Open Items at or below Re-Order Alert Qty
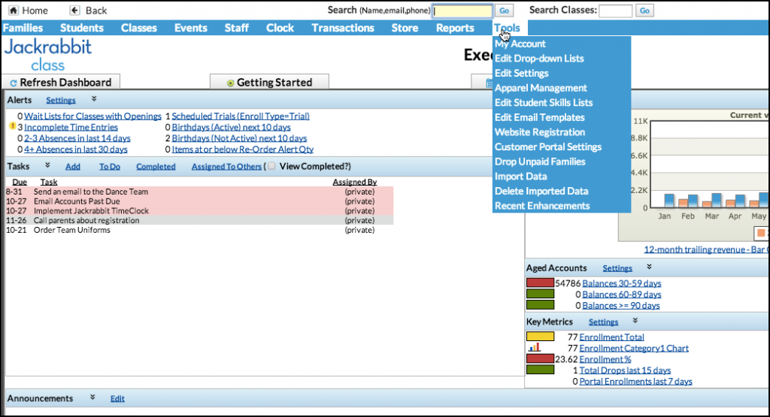 [x=243, y=149]
